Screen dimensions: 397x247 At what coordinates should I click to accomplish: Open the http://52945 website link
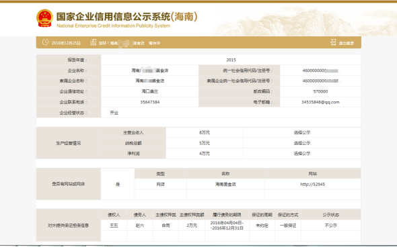click(312, 185)
